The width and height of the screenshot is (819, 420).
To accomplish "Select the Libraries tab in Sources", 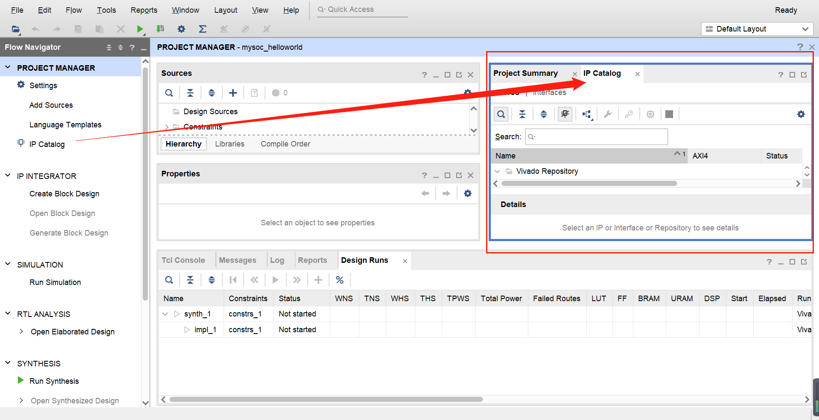I will click(x=230, y=144).
